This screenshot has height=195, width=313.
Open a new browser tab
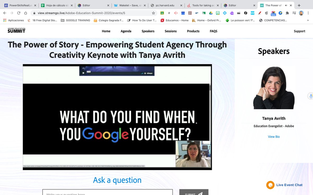point(299,5)
